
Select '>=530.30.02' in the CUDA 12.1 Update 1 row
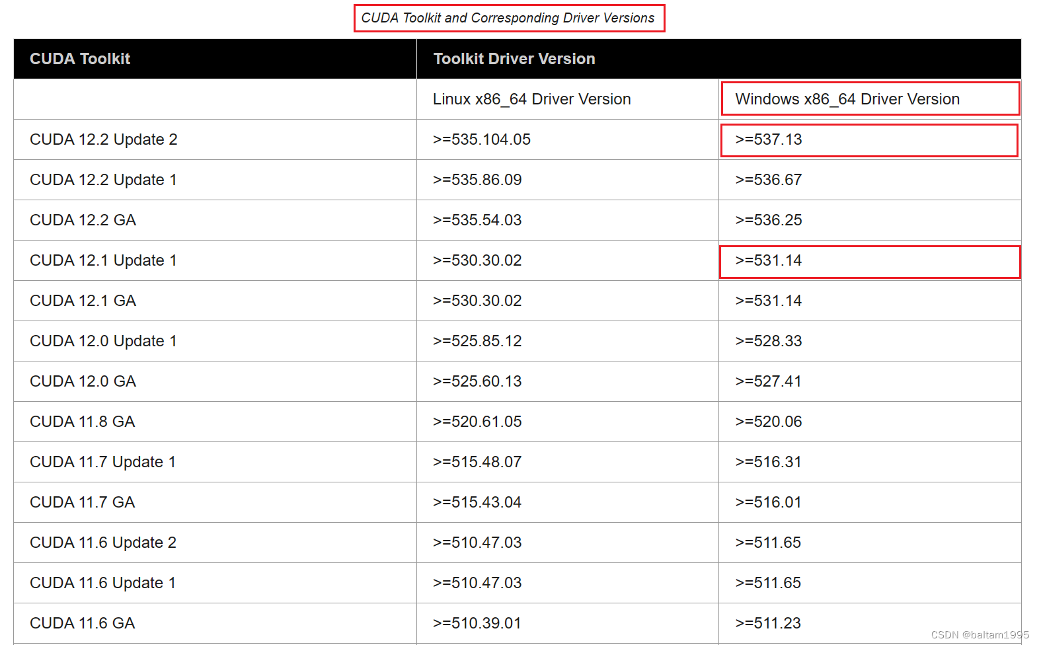[477, 260]
